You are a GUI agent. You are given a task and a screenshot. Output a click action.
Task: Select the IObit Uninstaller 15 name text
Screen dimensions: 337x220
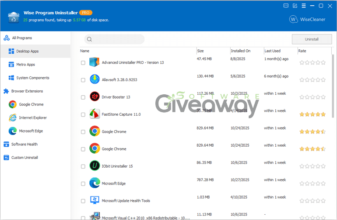click(x=117, y=166)
